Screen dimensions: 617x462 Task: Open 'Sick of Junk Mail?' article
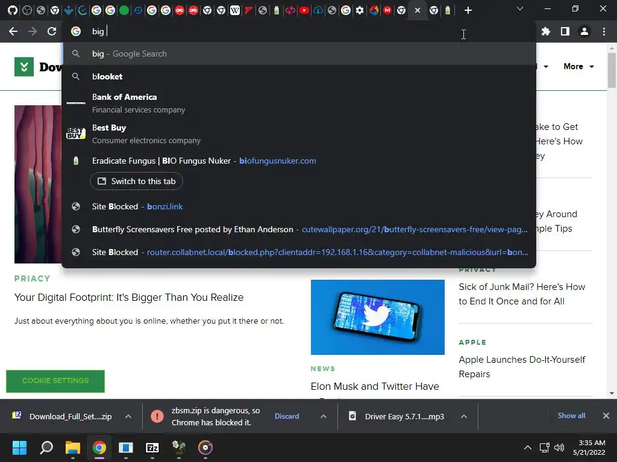point(522,294)
